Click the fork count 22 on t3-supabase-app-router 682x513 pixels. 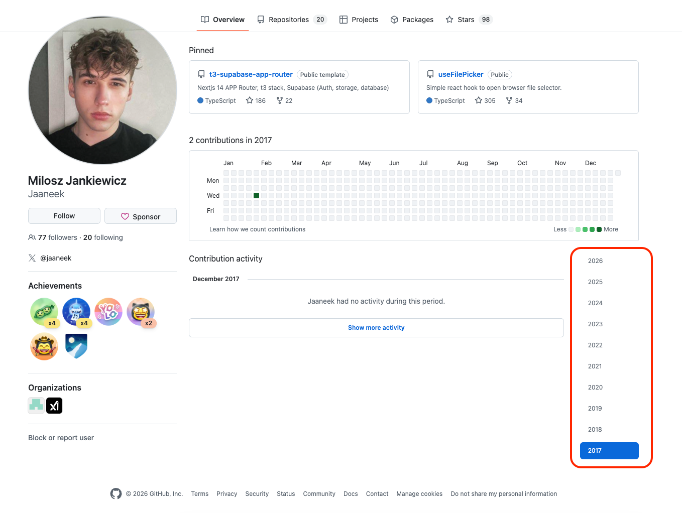click(284, 101)
